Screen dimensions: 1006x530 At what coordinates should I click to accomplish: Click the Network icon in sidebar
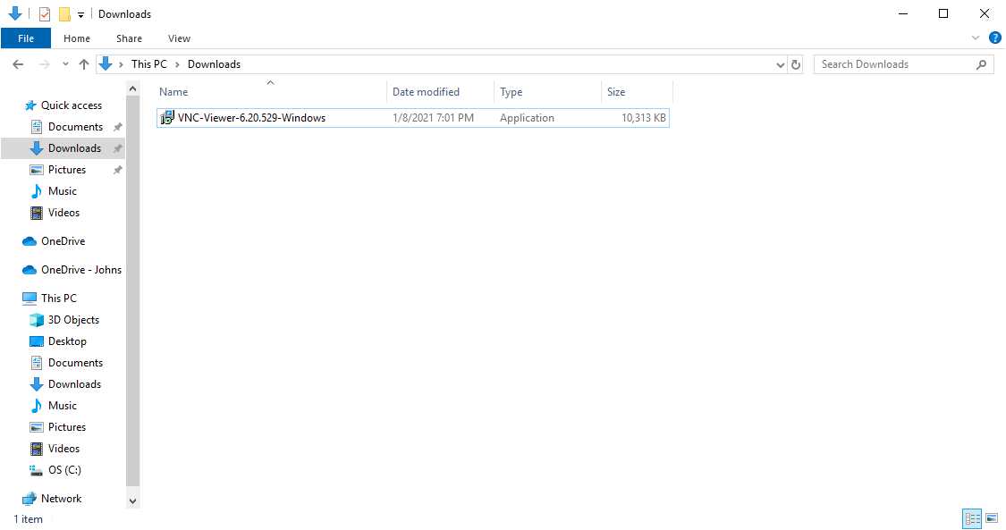(30, 499)
